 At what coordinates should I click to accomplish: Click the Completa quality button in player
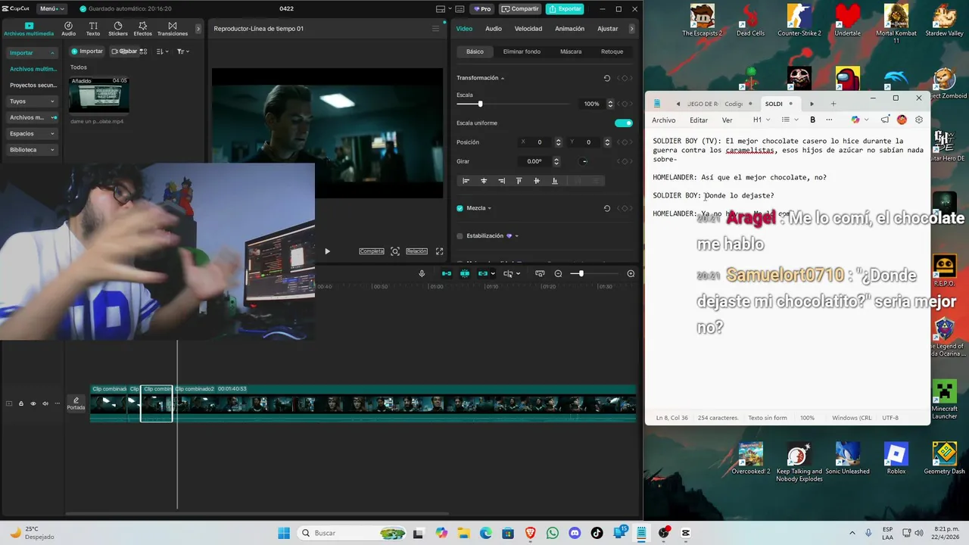[x=371, y=251]
